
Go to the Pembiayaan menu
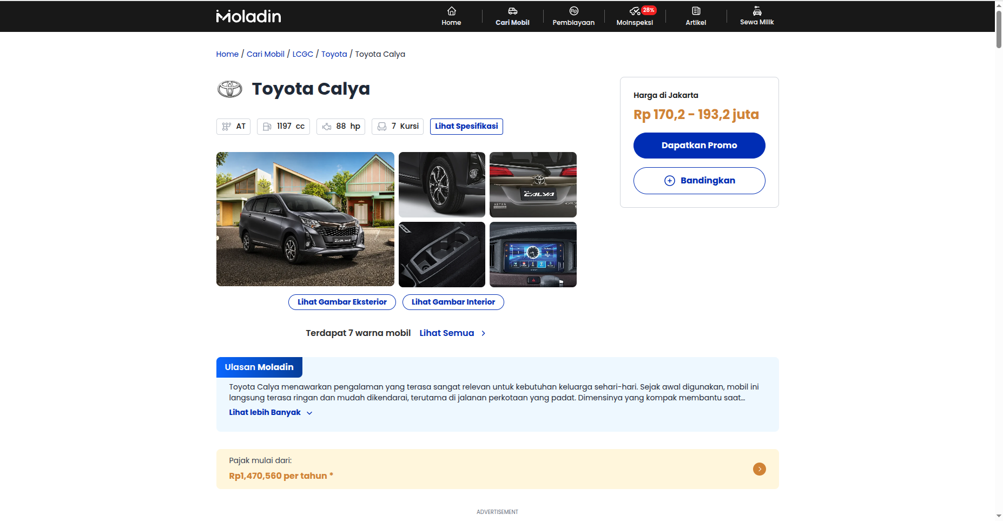[x=573, y=16]
